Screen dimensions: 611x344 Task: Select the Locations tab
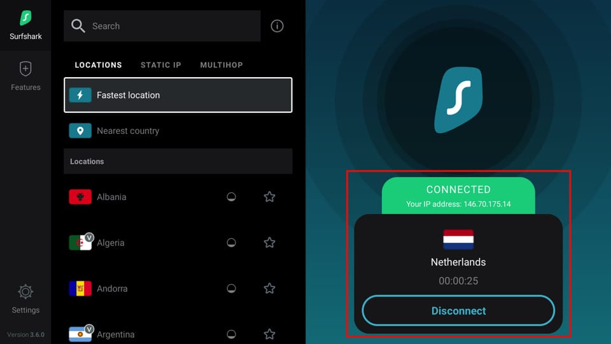tap(98, 65)
